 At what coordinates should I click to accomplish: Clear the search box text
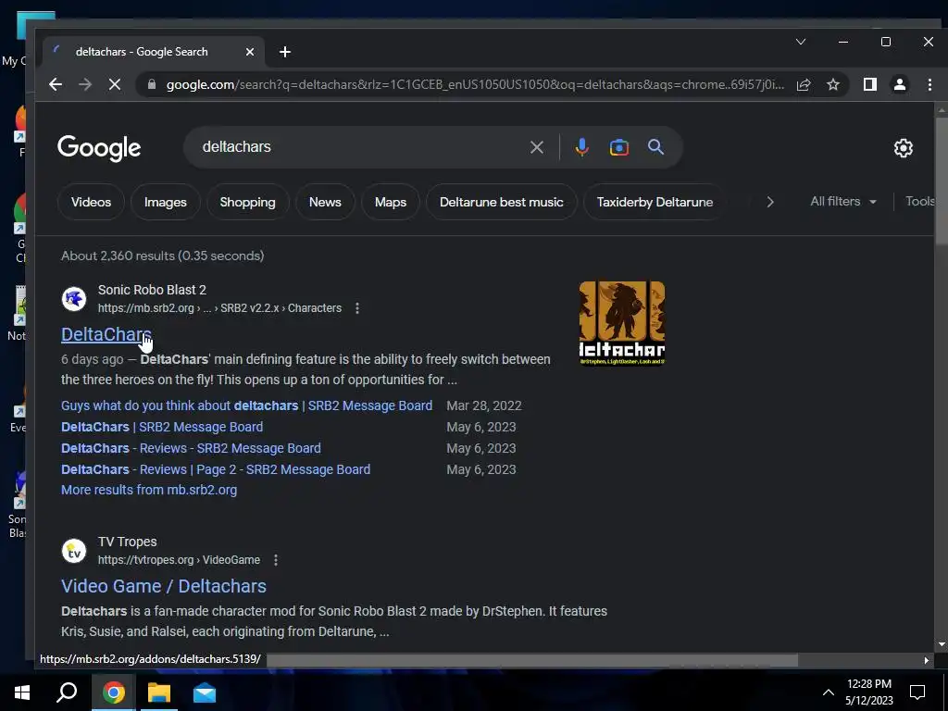pos(536,147)
